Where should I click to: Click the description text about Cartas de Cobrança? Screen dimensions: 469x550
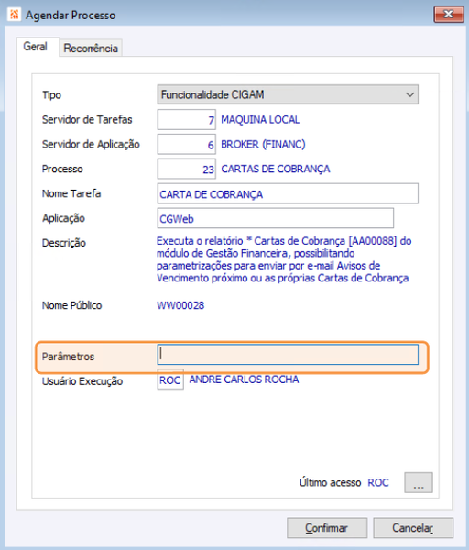[284, 259]
